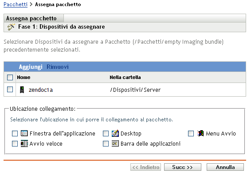Viewport: 251px width, 173px height.
Task: Click the Desktop icon
Action: [x=115, y=133]
